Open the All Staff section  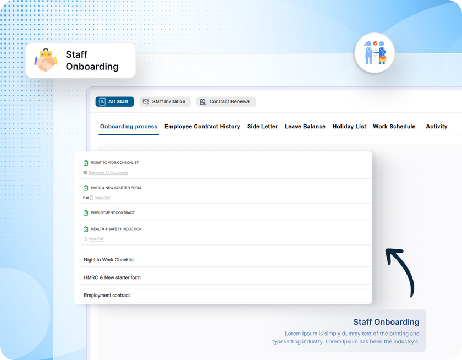click(x=114, y=102)
